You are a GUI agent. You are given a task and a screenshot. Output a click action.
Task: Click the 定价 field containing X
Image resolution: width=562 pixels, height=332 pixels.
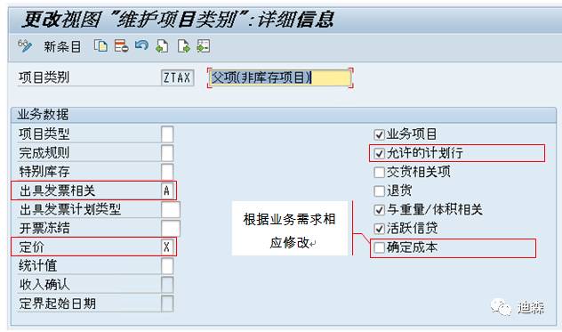point(167,247)
